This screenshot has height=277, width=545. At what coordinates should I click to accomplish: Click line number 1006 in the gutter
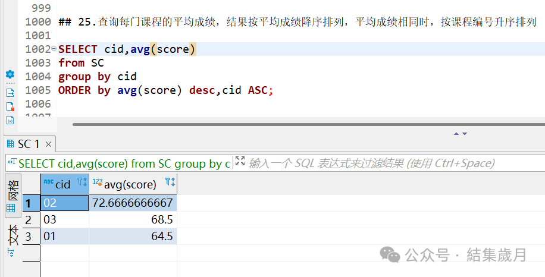point(38,104)
